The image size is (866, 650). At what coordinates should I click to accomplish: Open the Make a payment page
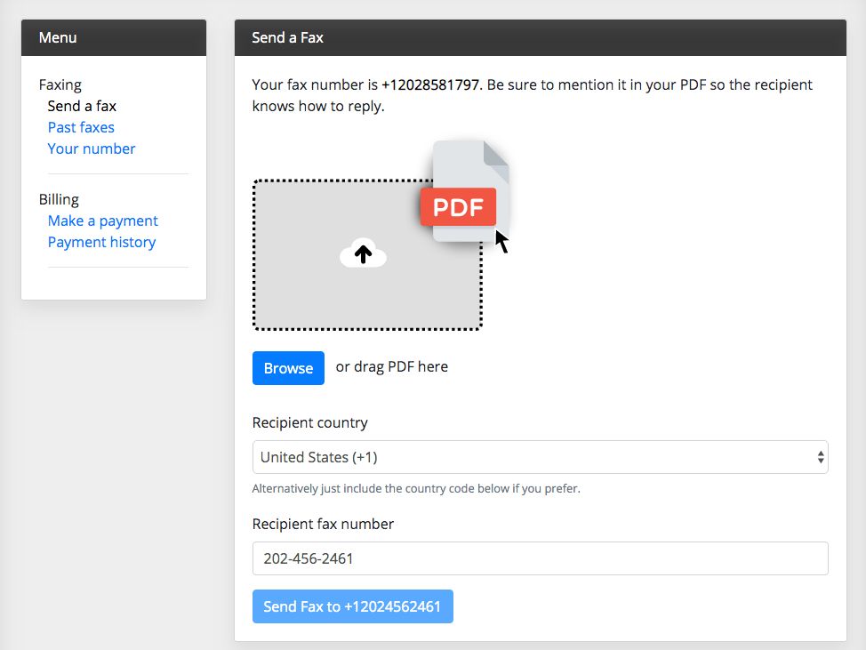102,221
